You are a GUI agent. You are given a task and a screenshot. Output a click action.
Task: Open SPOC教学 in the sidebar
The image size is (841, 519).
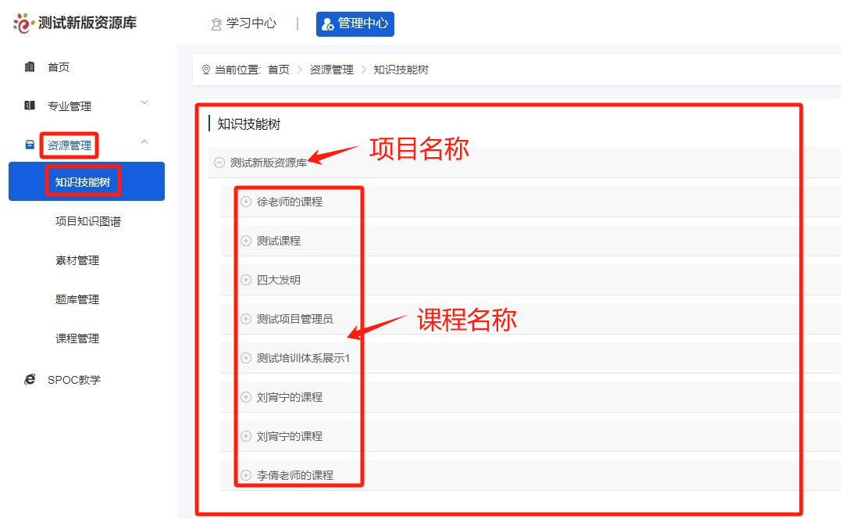click(x=74, y=380)
